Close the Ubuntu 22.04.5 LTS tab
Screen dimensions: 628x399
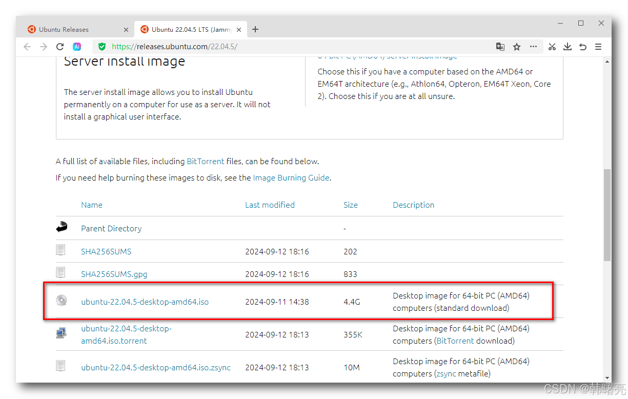[x=239, y=30]
